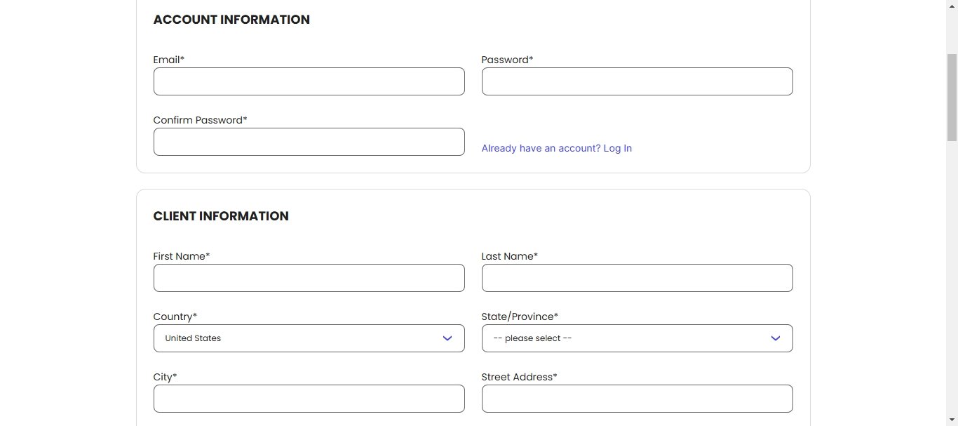This screenshot has width=958, height=426.
Task: Click the 'Country*' label
Action: point(175,317)
